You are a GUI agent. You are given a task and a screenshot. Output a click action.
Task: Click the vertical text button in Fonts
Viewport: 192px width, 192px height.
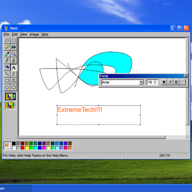[182, 82]
